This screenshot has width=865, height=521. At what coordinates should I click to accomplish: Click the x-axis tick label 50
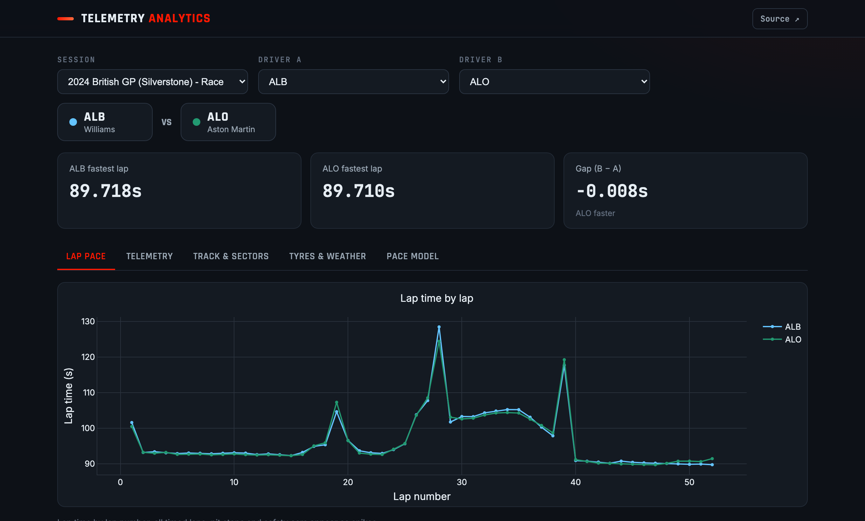point(689,483)
